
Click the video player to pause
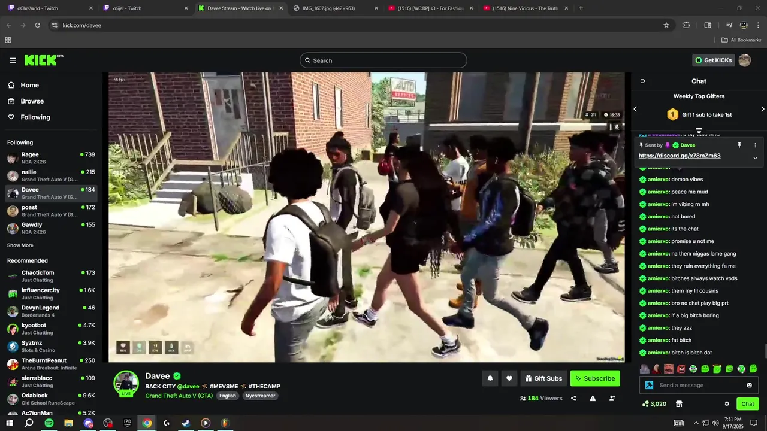[x=367, y=217]
